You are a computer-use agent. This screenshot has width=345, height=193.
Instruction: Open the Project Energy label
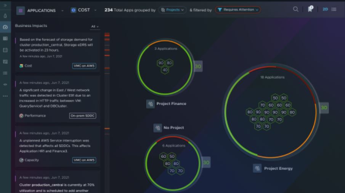[x=278, y=168]
